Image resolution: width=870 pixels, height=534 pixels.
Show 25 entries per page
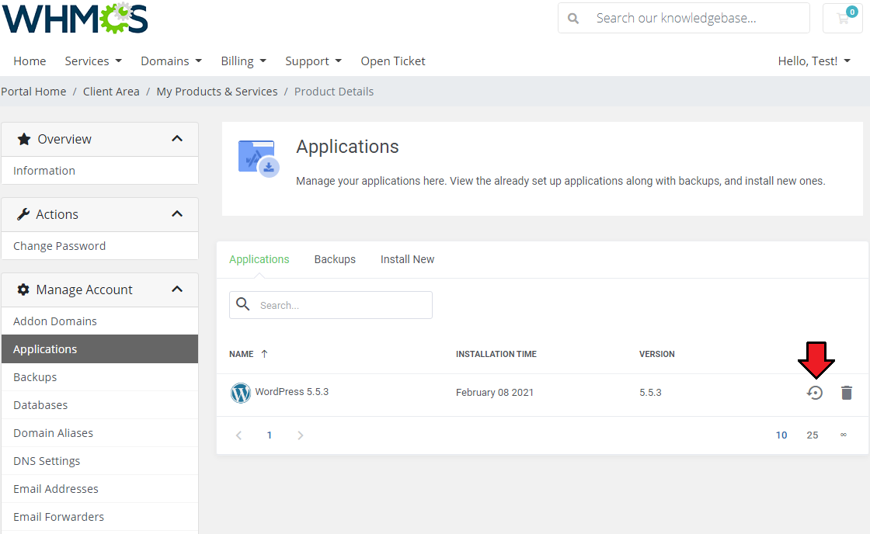pyautogui.click(x=813, y=435)
